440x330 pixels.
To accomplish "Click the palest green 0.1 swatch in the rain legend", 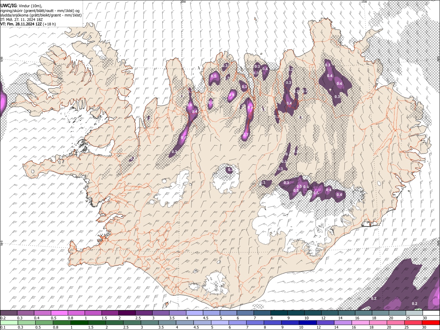I will click(9, 322).
